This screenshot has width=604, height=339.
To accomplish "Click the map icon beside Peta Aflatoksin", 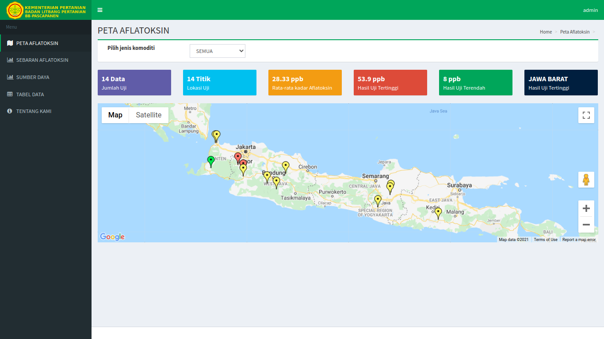I will pos(10,43).
